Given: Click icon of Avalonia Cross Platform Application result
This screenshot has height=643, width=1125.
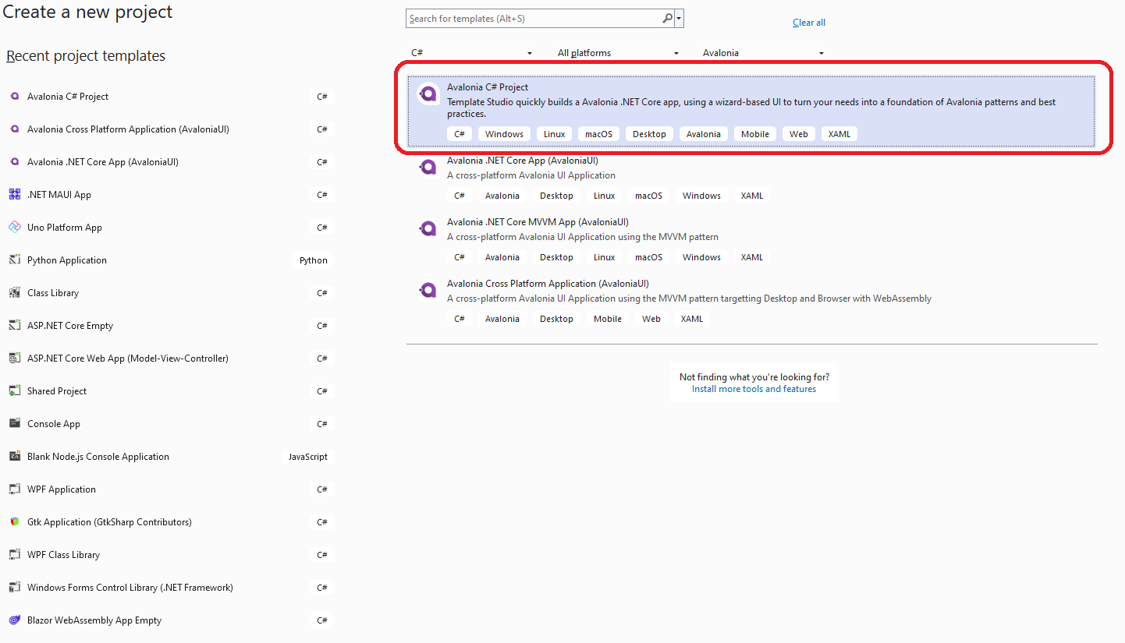Looking at the screenshot, I should [428, 290].
